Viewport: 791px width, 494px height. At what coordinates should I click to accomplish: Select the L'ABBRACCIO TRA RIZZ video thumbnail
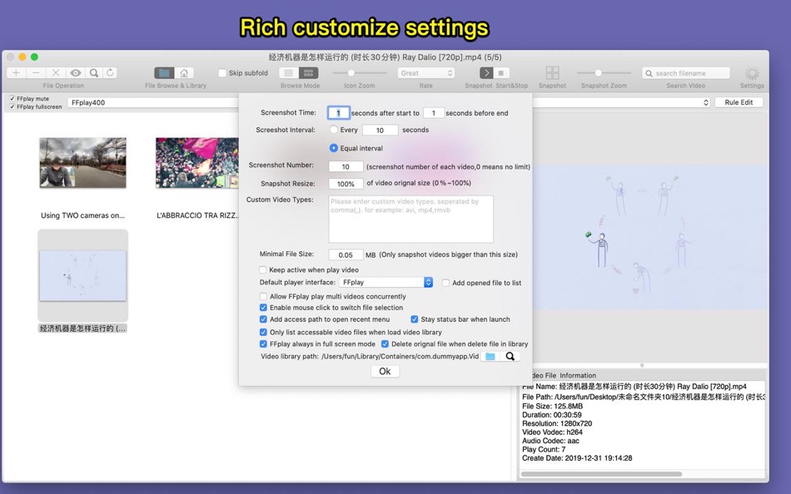[197, 163]
